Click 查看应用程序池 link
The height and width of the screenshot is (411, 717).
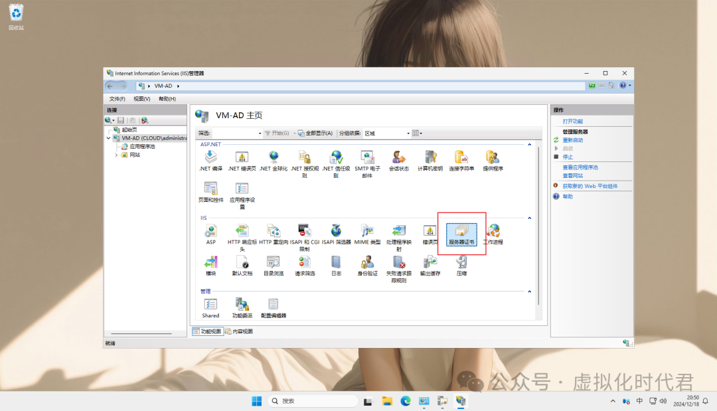tap(580, 167)
